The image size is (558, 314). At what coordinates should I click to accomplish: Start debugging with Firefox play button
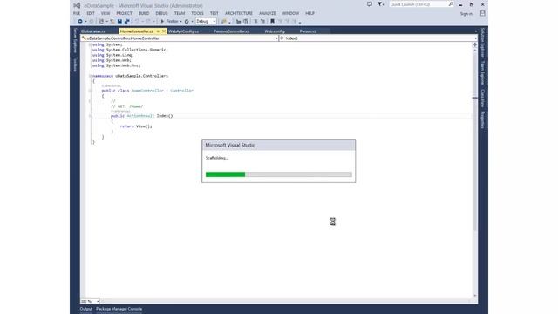pos(162,21)
